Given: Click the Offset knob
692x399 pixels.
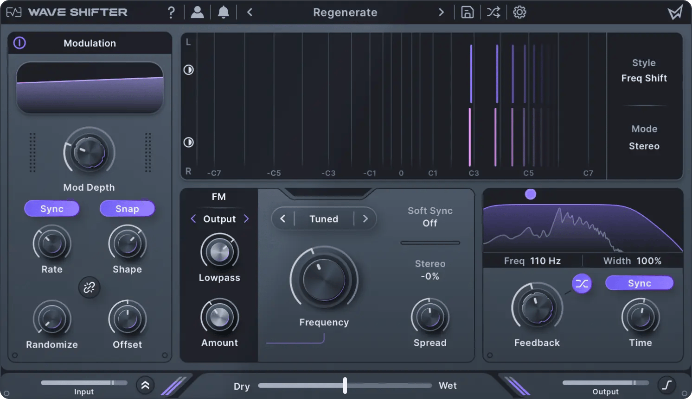Looking at the screenshot, I should pyautogui.click(x=127, y=319).
